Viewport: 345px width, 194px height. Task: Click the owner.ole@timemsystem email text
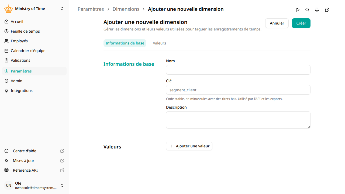(36, 188)
